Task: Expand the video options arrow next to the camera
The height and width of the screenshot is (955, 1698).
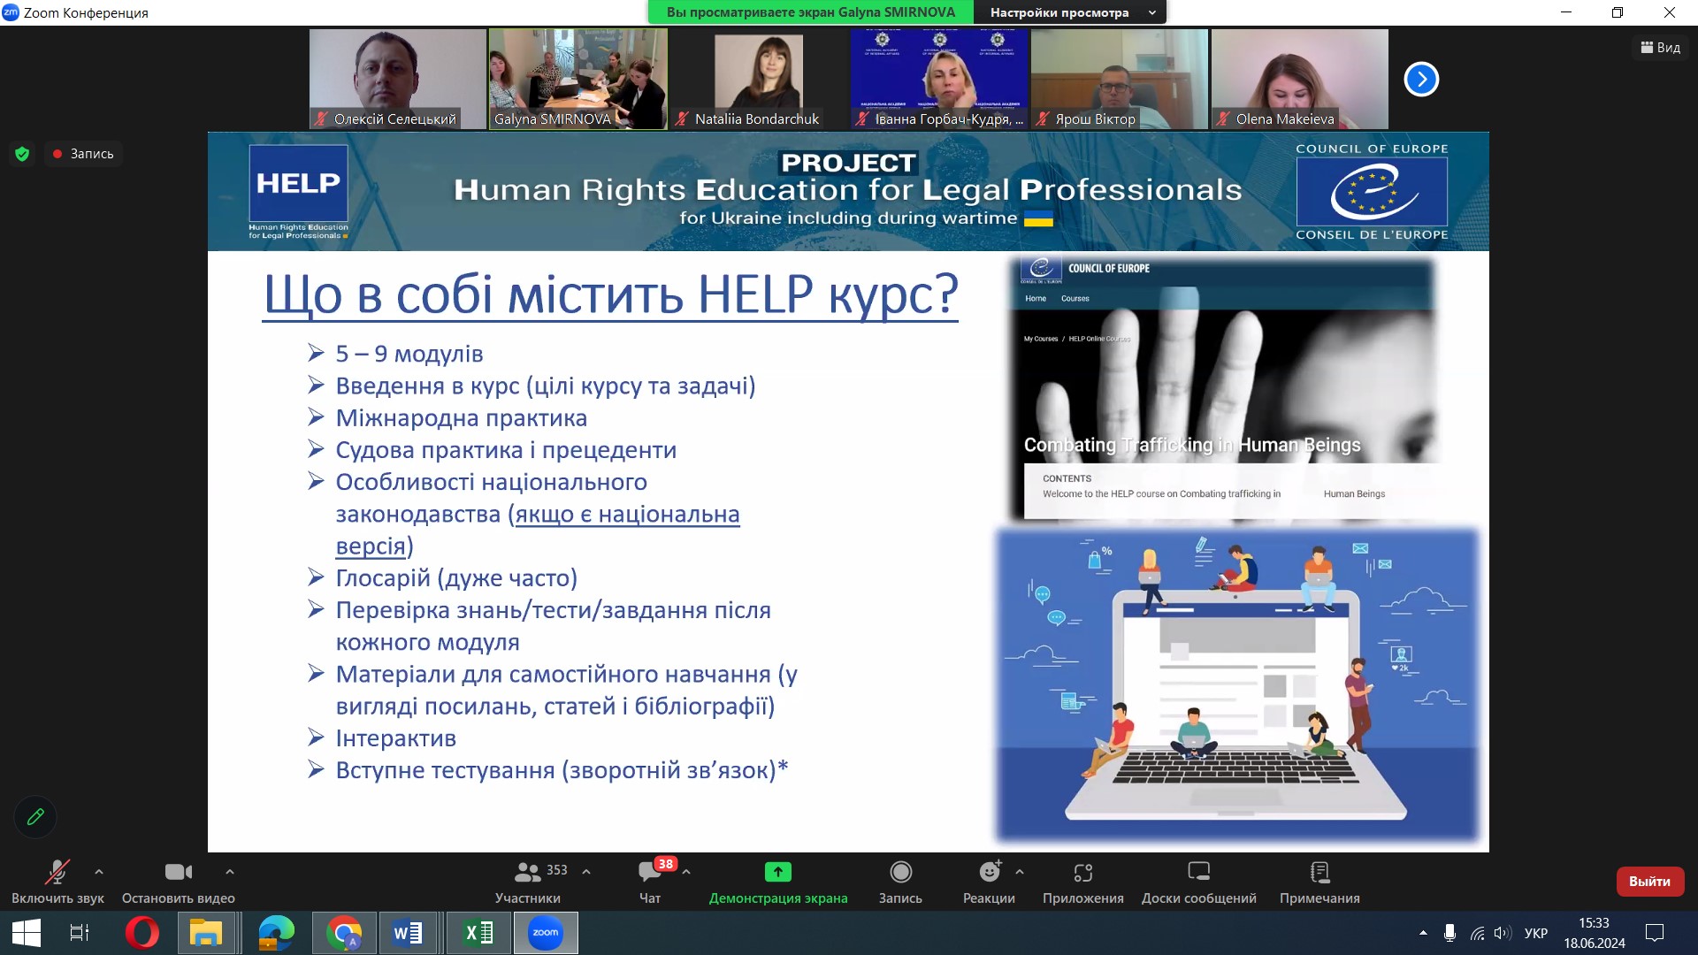Action: click(230, 872)
